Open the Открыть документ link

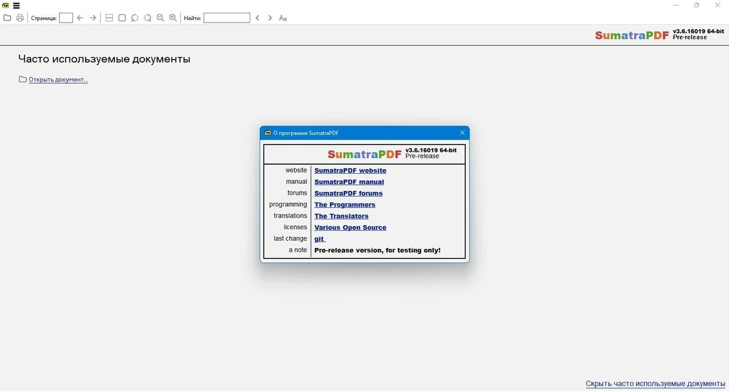[x=58, y=80]
